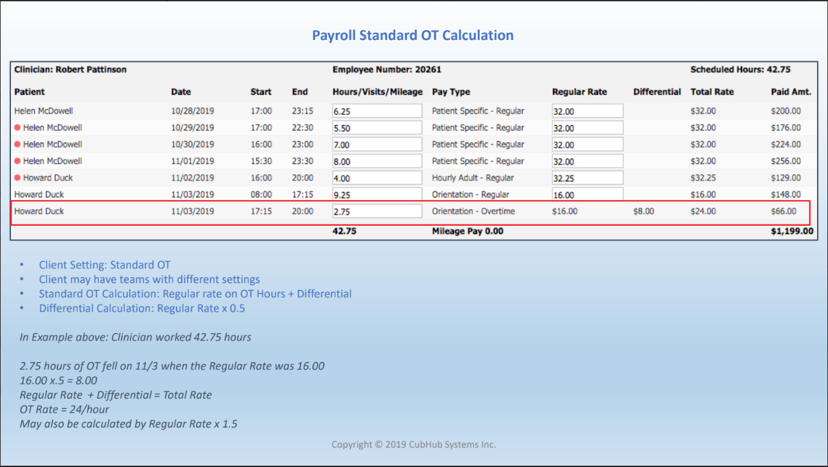Click the 42.75 total hours value
This screenshot has width=828, height=467.
[344, 231]
